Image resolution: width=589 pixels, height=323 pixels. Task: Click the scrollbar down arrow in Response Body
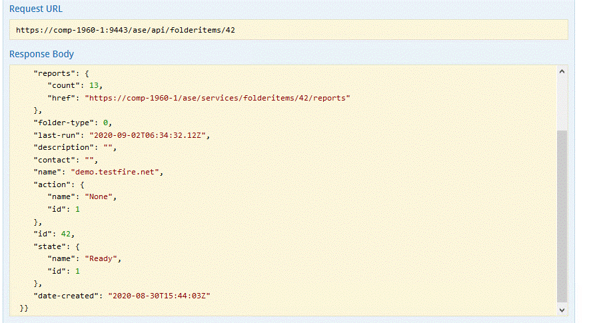coord(562,310)
